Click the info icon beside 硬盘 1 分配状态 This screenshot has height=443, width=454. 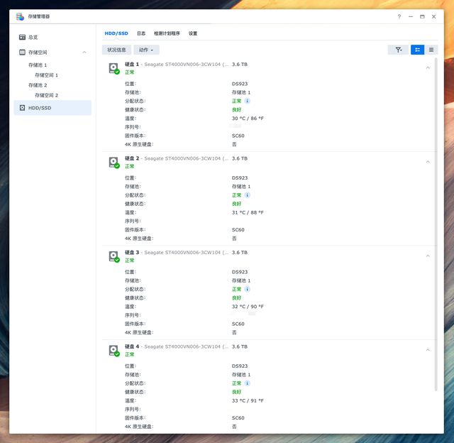[248, 101]
